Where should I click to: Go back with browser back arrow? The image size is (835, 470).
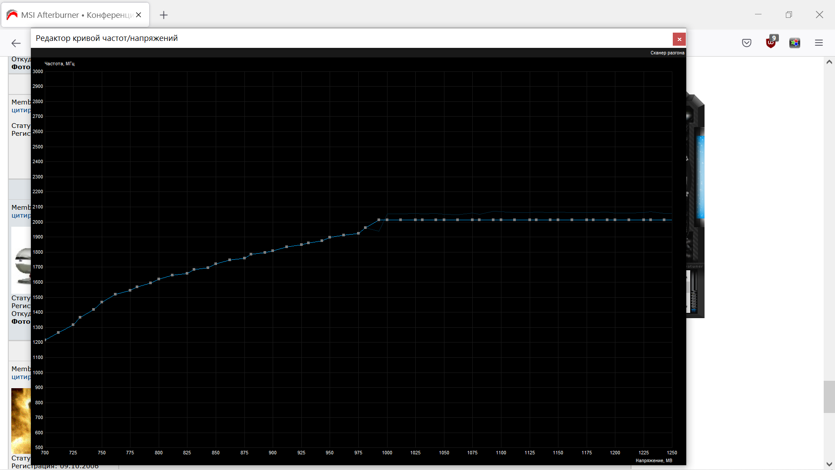[x=16, y=43]
